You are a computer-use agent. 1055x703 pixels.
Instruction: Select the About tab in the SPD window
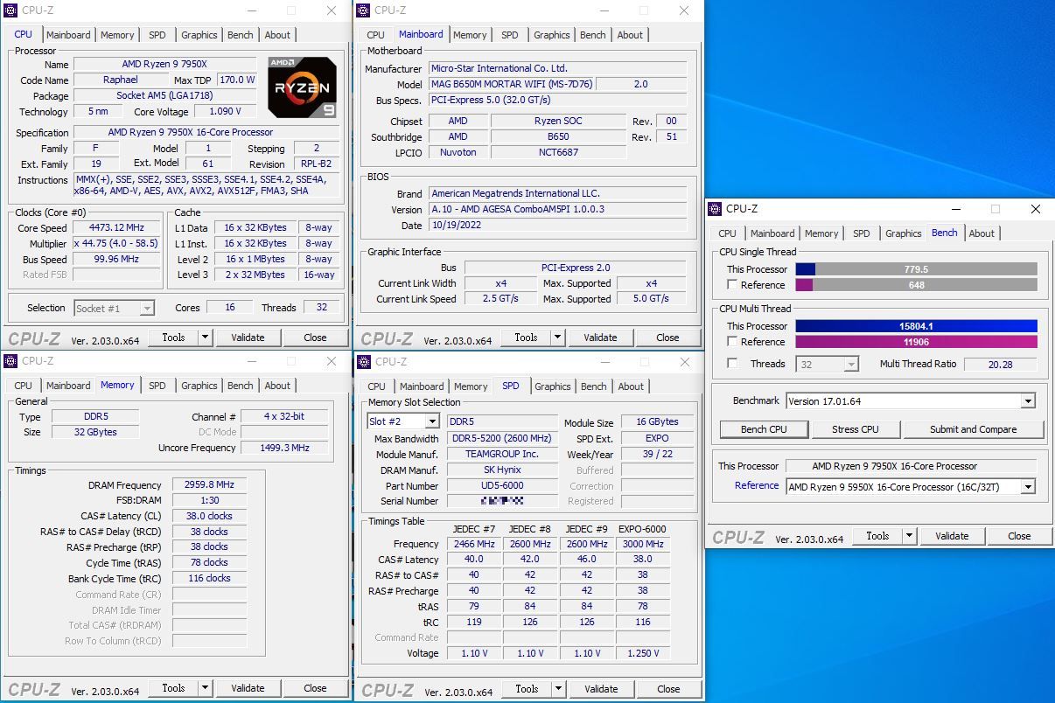pyautogui.click(x=631, y=386)
